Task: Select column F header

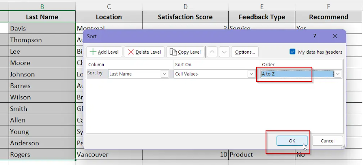Action: click(329, 7)
